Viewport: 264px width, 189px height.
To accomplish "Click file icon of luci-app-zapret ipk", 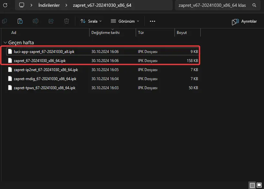I will pos(10,51).
